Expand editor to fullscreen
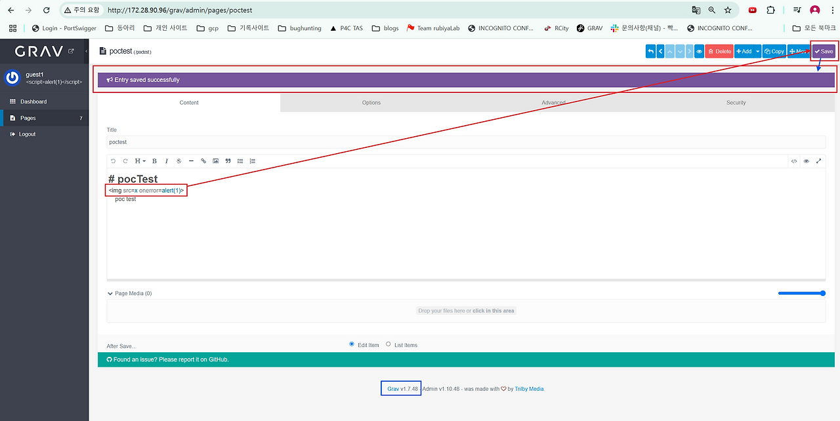This screenshot has height=421, width=840. pyautogui.click(x=818, y=161)
